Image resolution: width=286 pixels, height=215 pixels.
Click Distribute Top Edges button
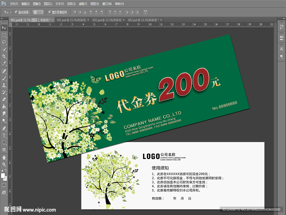tap(110, 12)
